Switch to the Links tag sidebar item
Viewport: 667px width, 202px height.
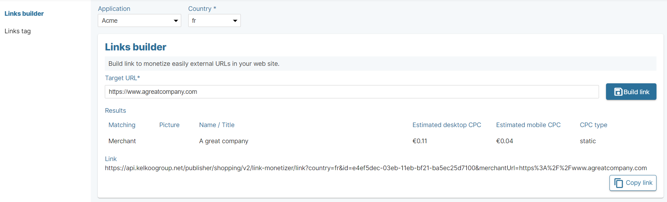coord(18,31)
